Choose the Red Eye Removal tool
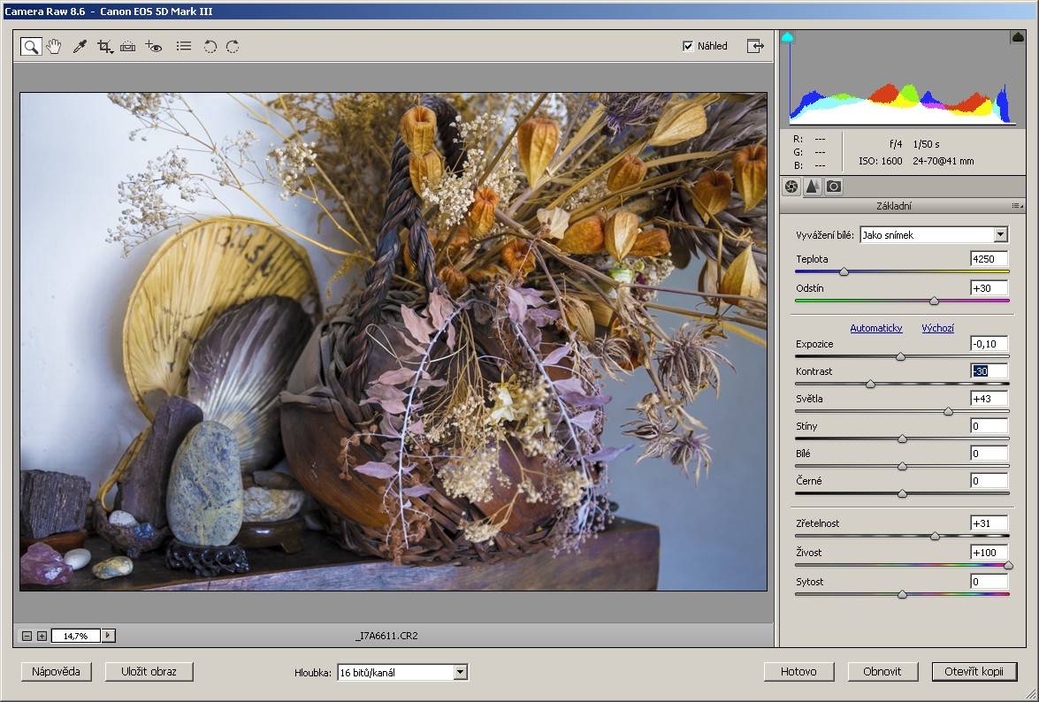Image resolution: width=1039 pixels, height=702 pixels. pyautogui.click(x=155, y=46)
